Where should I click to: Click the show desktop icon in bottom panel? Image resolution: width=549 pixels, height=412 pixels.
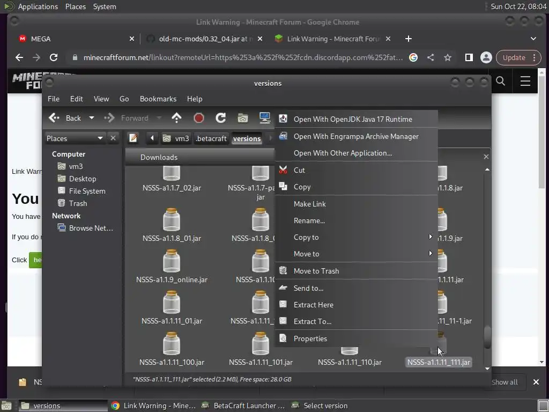click(6, 406)
